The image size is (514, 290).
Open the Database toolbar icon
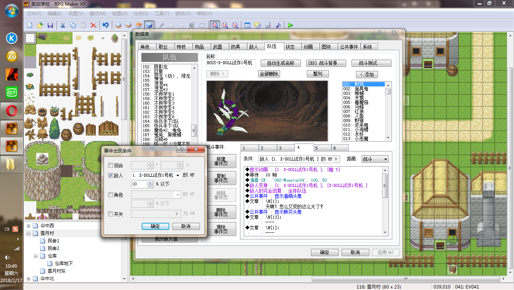pyautogui.click(x=248, y=25)
